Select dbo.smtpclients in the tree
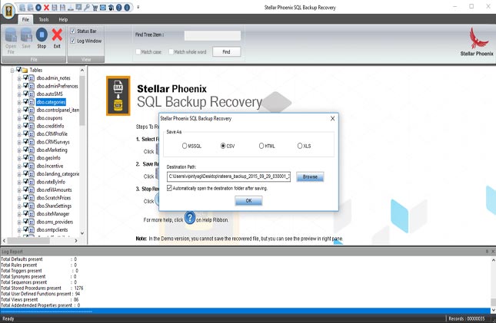496x323 pixels. coord(52,229)
